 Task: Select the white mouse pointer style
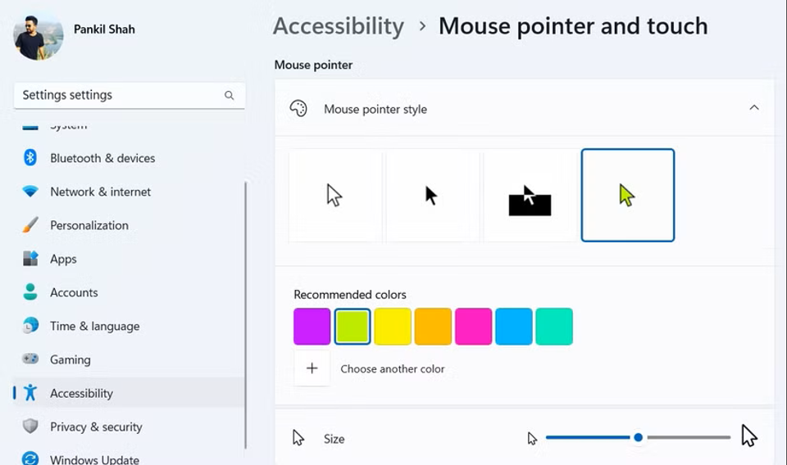click(335, 196)
